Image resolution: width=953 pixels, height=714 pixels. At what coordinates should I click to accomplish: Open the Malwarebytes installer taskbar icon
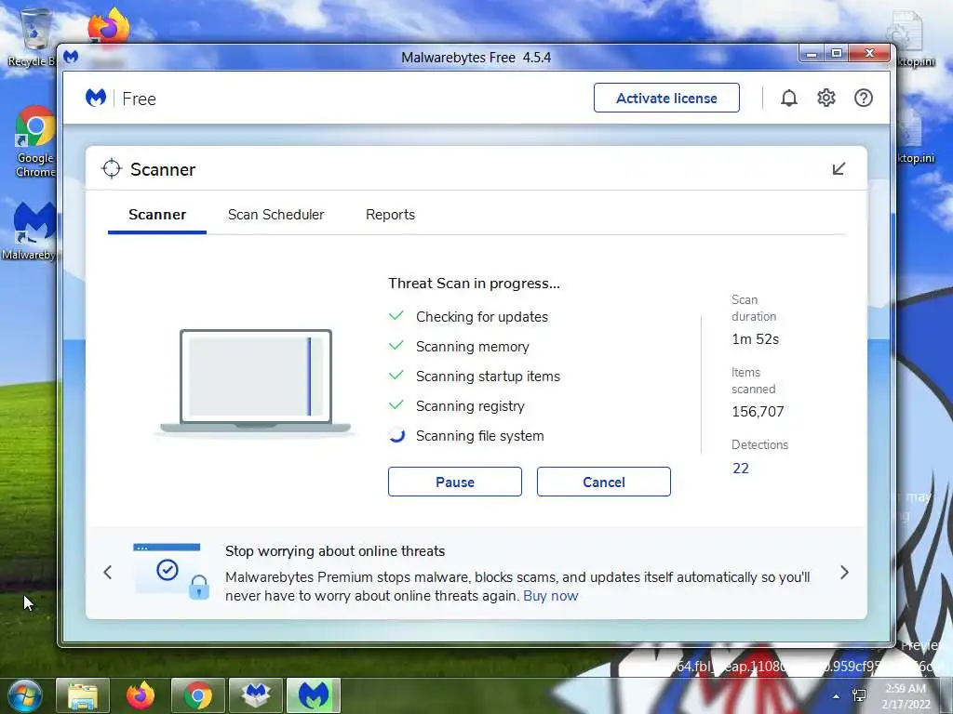point(256,695)
